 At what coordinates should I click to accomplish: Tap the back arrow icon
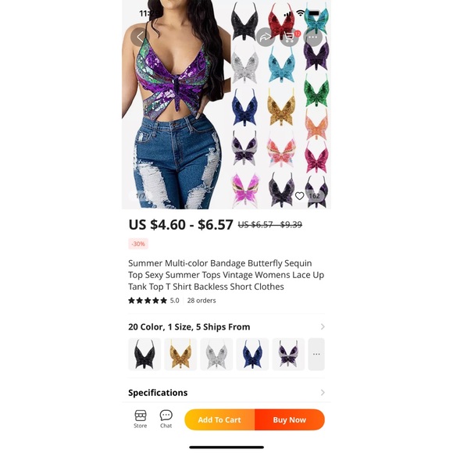[140, 37]
